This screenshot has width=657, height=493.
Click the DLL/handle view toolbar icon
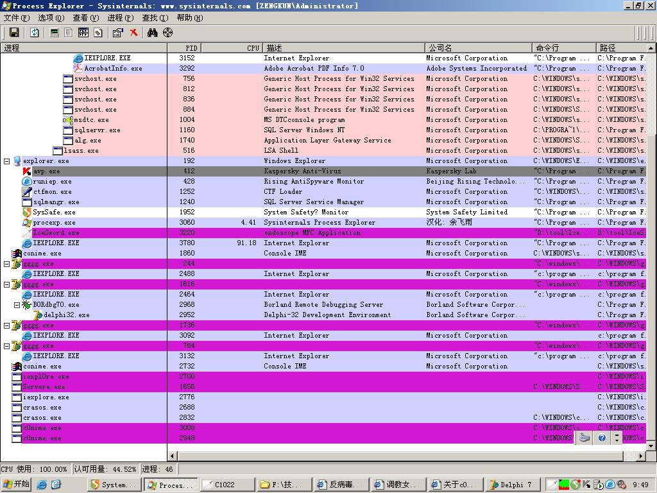coord(98,33)
